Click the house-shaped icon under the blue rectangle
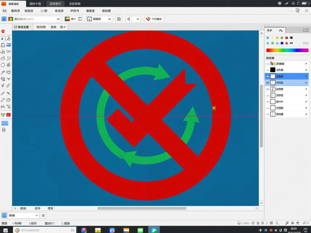 [4, 130]
